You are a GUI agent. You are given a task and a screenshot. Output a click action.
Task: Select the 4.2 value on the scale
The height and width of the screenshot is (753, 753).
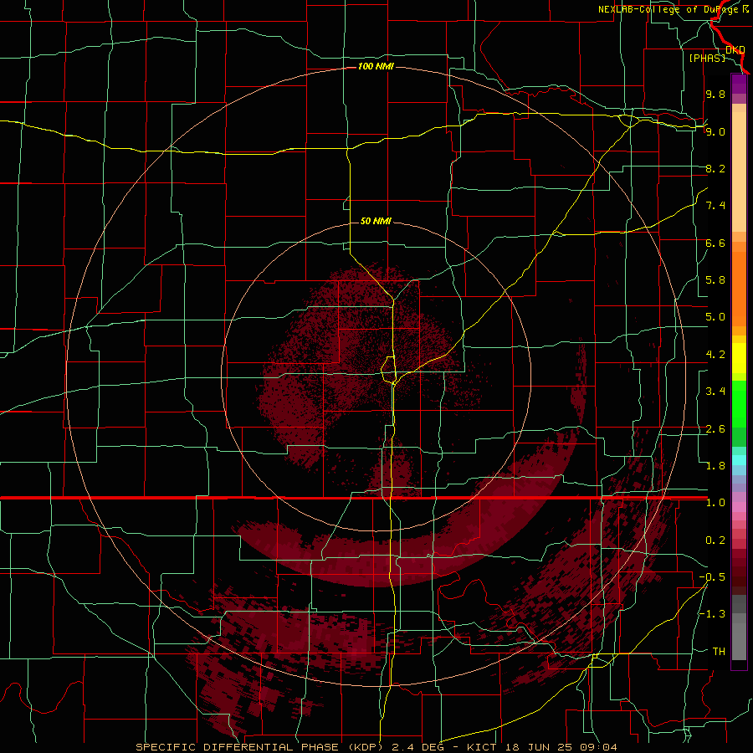click(715, 355)
